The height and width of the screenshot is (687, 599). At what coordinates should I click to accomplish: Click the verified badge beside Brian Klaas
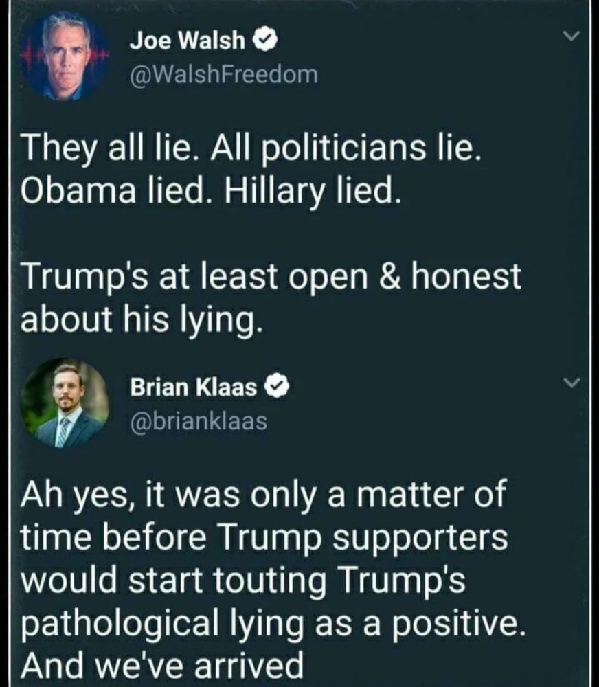point(276,389)
